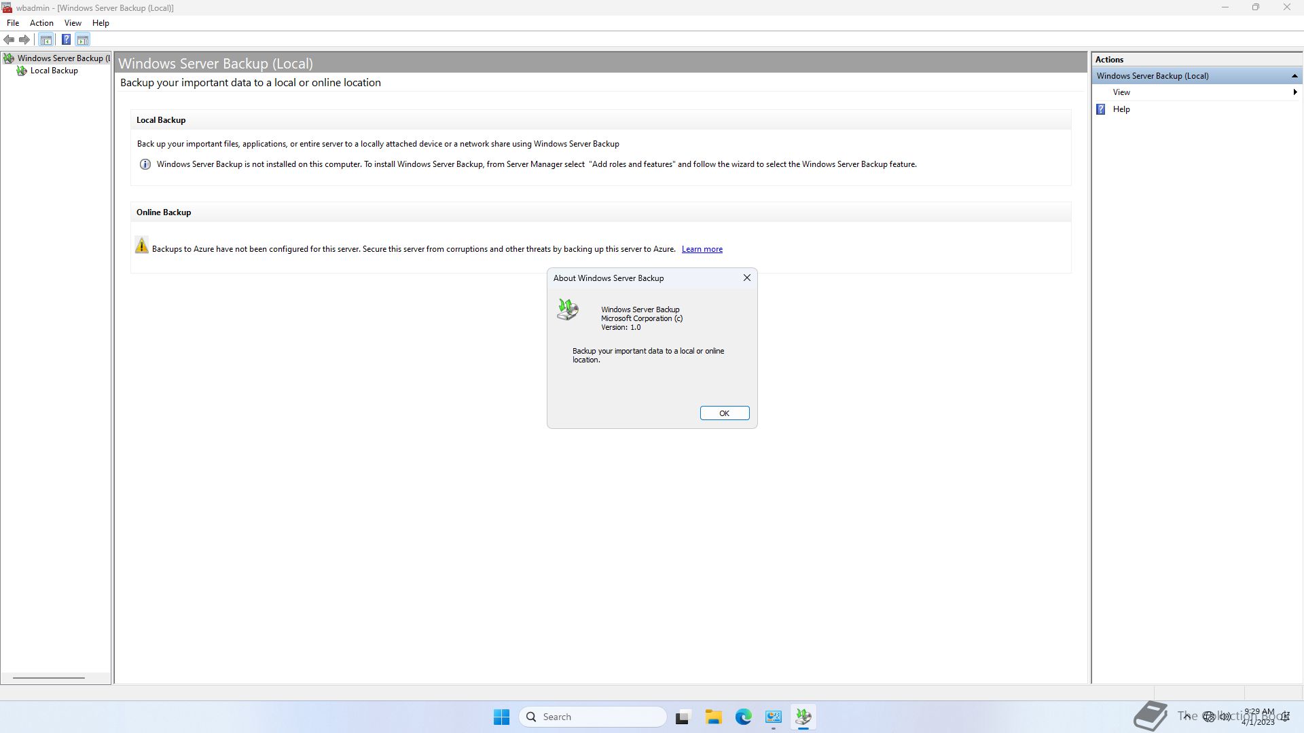Toggle Show/Hide Console Tree toolbar icon

(46, 39)
